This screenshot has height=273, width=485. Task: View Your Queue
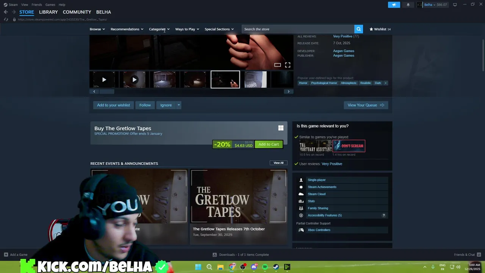pyautogui.click(x=366, y=105)
